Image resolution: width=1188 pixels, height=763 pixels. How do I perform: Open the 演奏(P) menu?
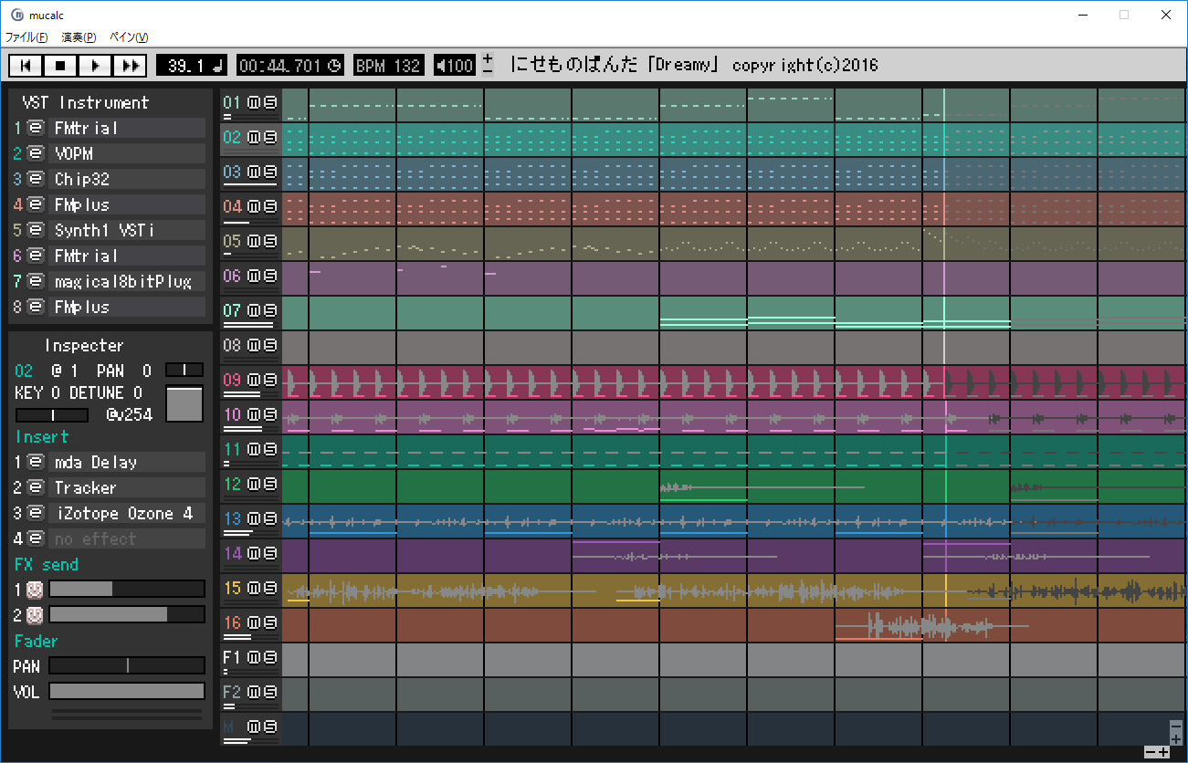(79, 37)
